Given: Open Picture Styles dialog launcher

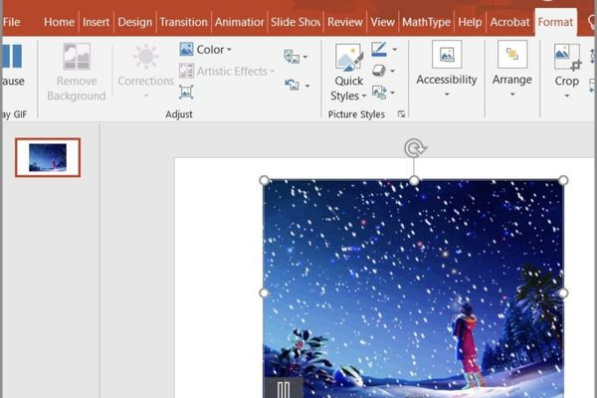Looking at the screenshot, I should 401,113.
